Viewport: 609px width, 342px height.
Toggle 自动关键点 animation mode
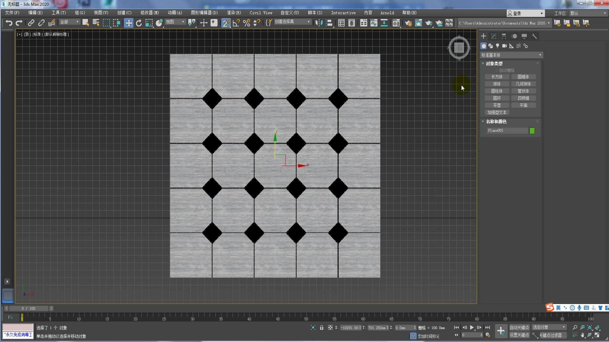click(520, 327)
